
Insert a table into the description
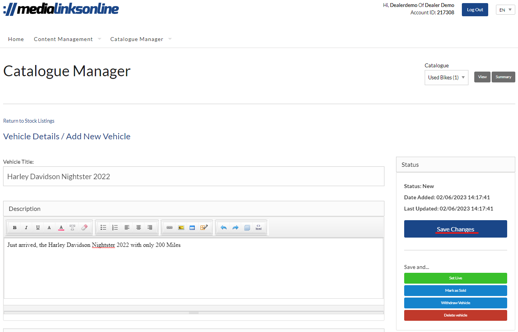(192, 228)
